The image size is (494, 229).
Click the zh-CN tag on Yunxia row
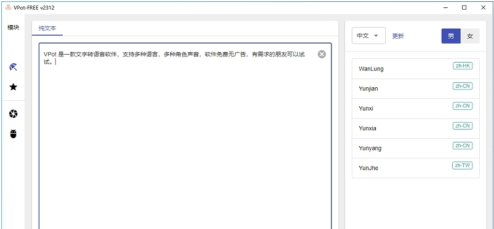tap(463, 125)
